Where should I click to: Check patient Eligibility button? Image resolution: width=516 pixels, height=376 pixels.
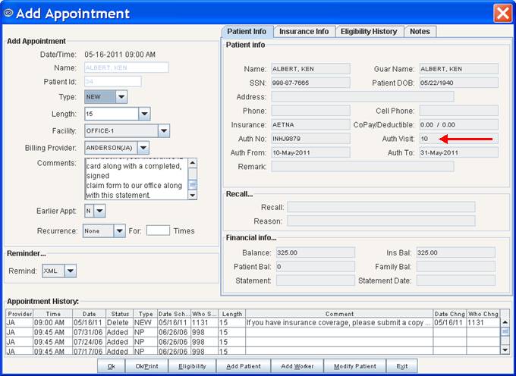coord(192,366)
